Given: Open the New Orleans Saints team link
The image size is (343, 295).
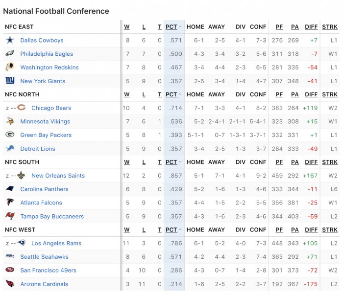Looking at the screenshot, I should [x=58, y=176].
